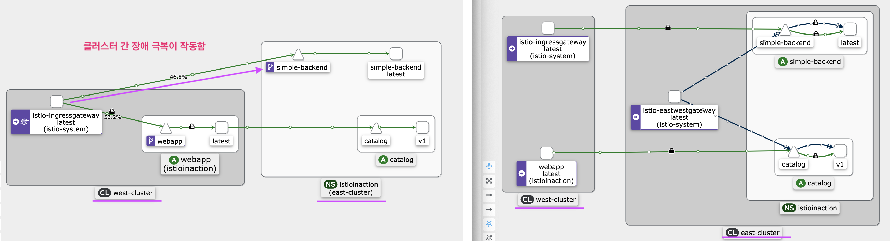
Task: Click the webapp latest label under the square node
Action: pos(221,141)
